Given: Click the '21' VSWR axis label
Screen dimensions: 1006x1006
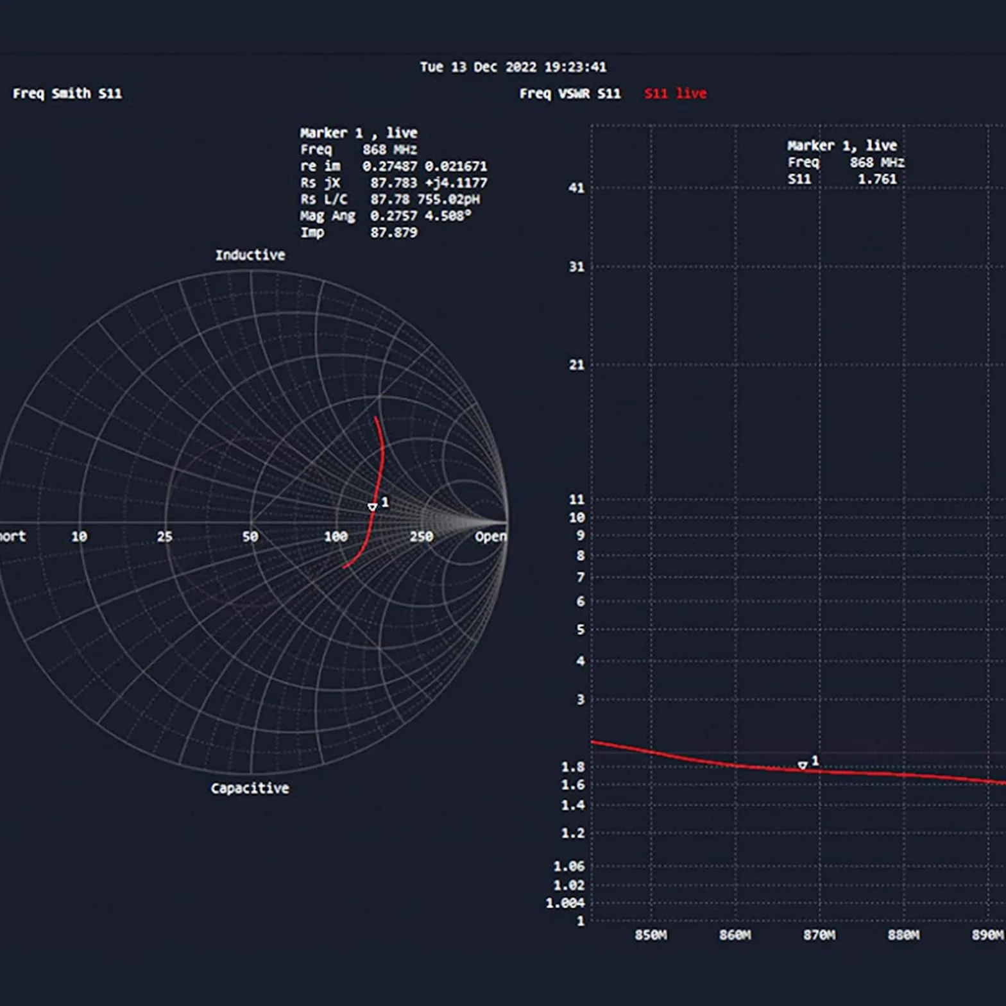Looking at the screenshot, I should tap(577, 364).
